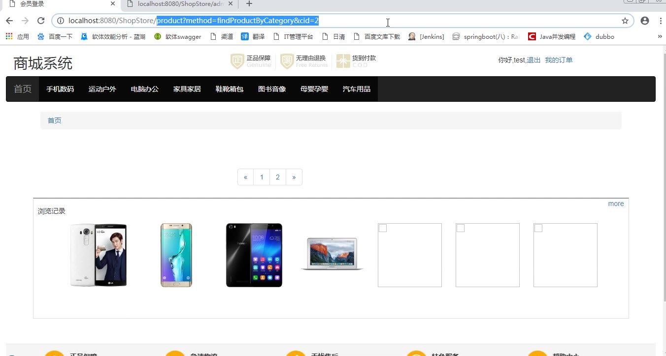Select the 鞋靴箱包 category
Viewport: 666px width, 356px height.
230,89
